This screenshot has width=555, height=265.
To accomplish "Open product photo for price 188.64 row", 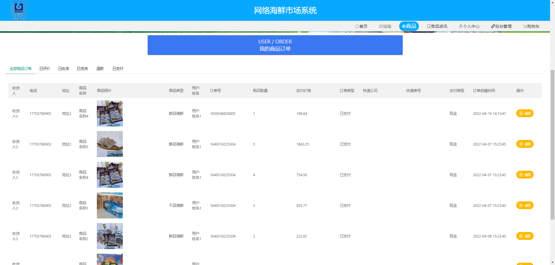I will [x=110, y=113].
